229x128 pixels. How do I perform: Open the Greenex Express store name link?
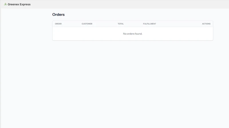point(19,4)
